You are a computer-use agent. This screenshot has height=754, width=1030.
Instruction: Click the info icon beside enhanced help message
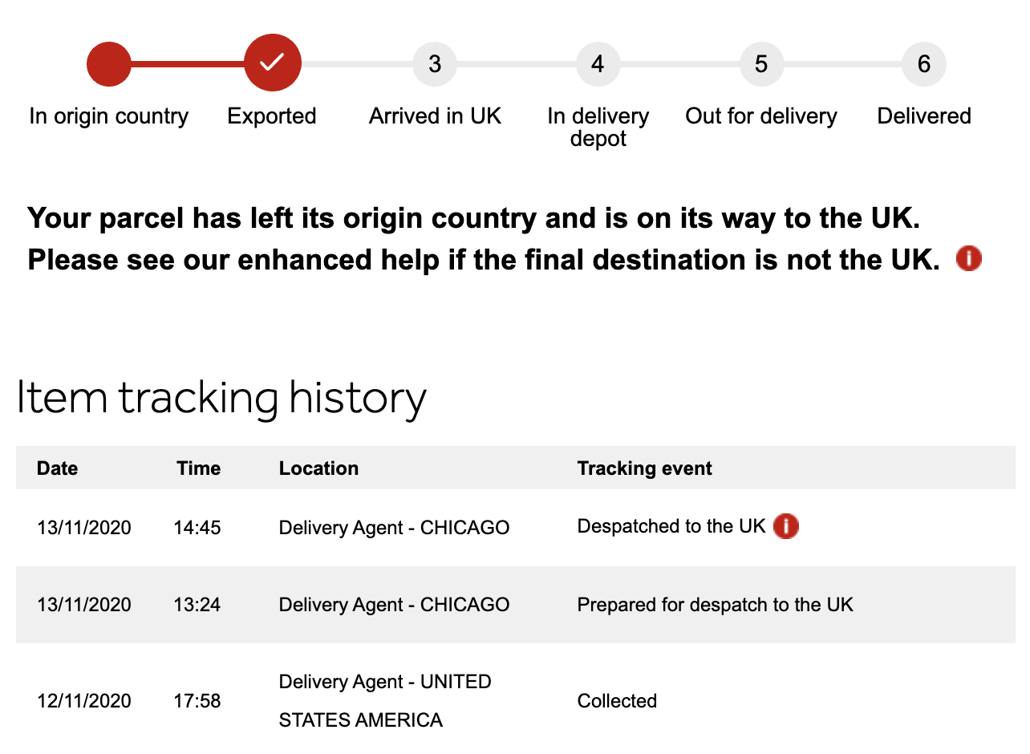tap(970, 259)
